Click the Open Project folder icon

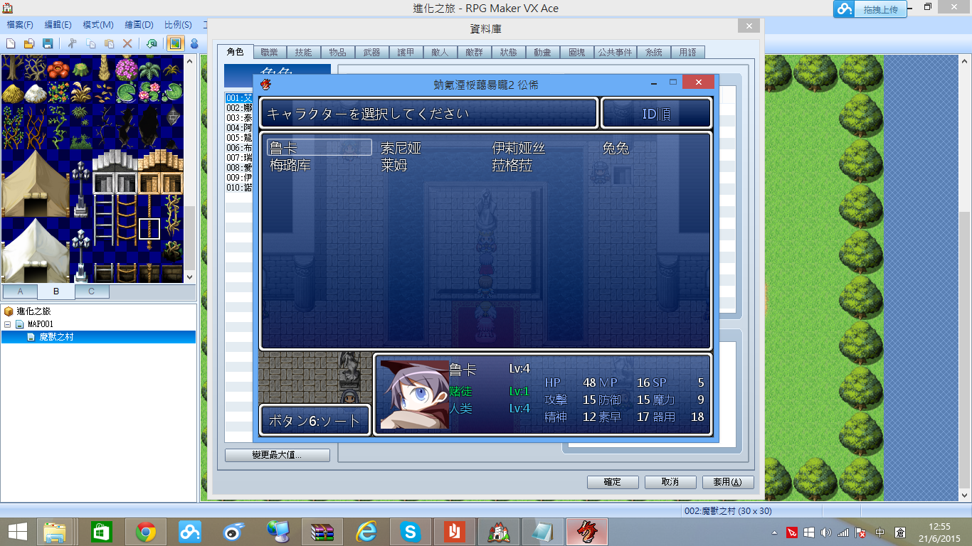click(29, 43)
